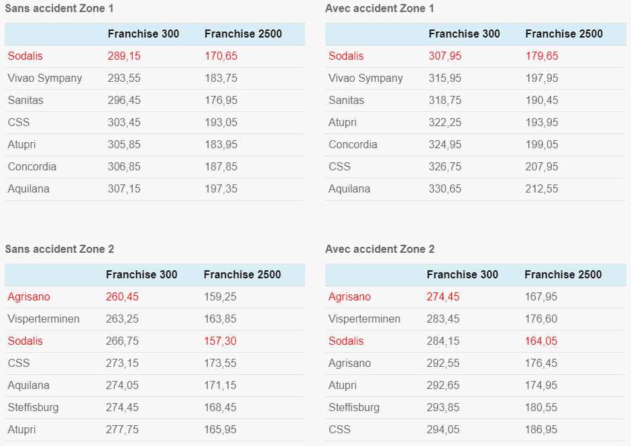Click the "Avec accident Zone 1" heading
Screen dimensions: 631x446
(380, 9)
